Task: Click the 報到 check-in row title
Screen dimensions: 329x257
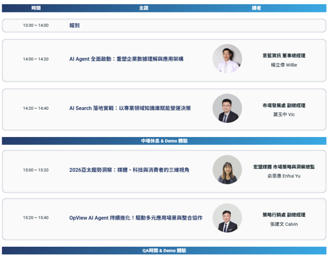Action: tap(75, 26)
